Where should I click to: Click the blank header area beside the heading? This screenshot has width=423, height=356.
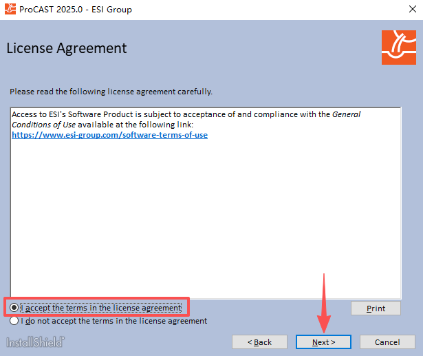[x=254, y=48]
